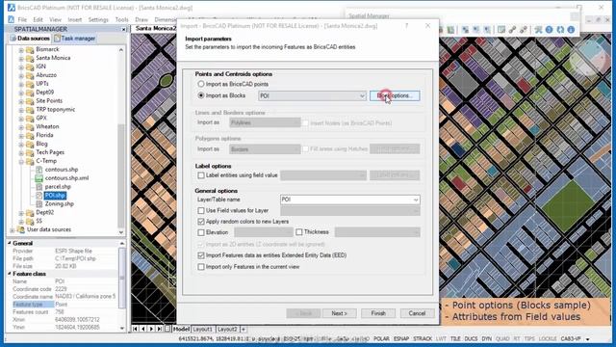616x347 pixels.
Task: Click the green map icon in Spatial Manager toolbar
Action: point(450,30)
